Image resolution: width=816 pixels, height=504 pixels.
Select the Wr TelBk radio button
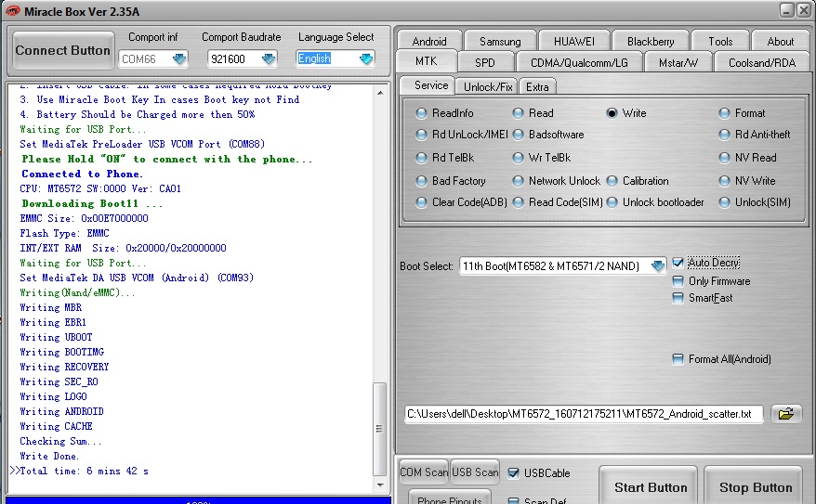pyautogui.click(x=518, y=158)
